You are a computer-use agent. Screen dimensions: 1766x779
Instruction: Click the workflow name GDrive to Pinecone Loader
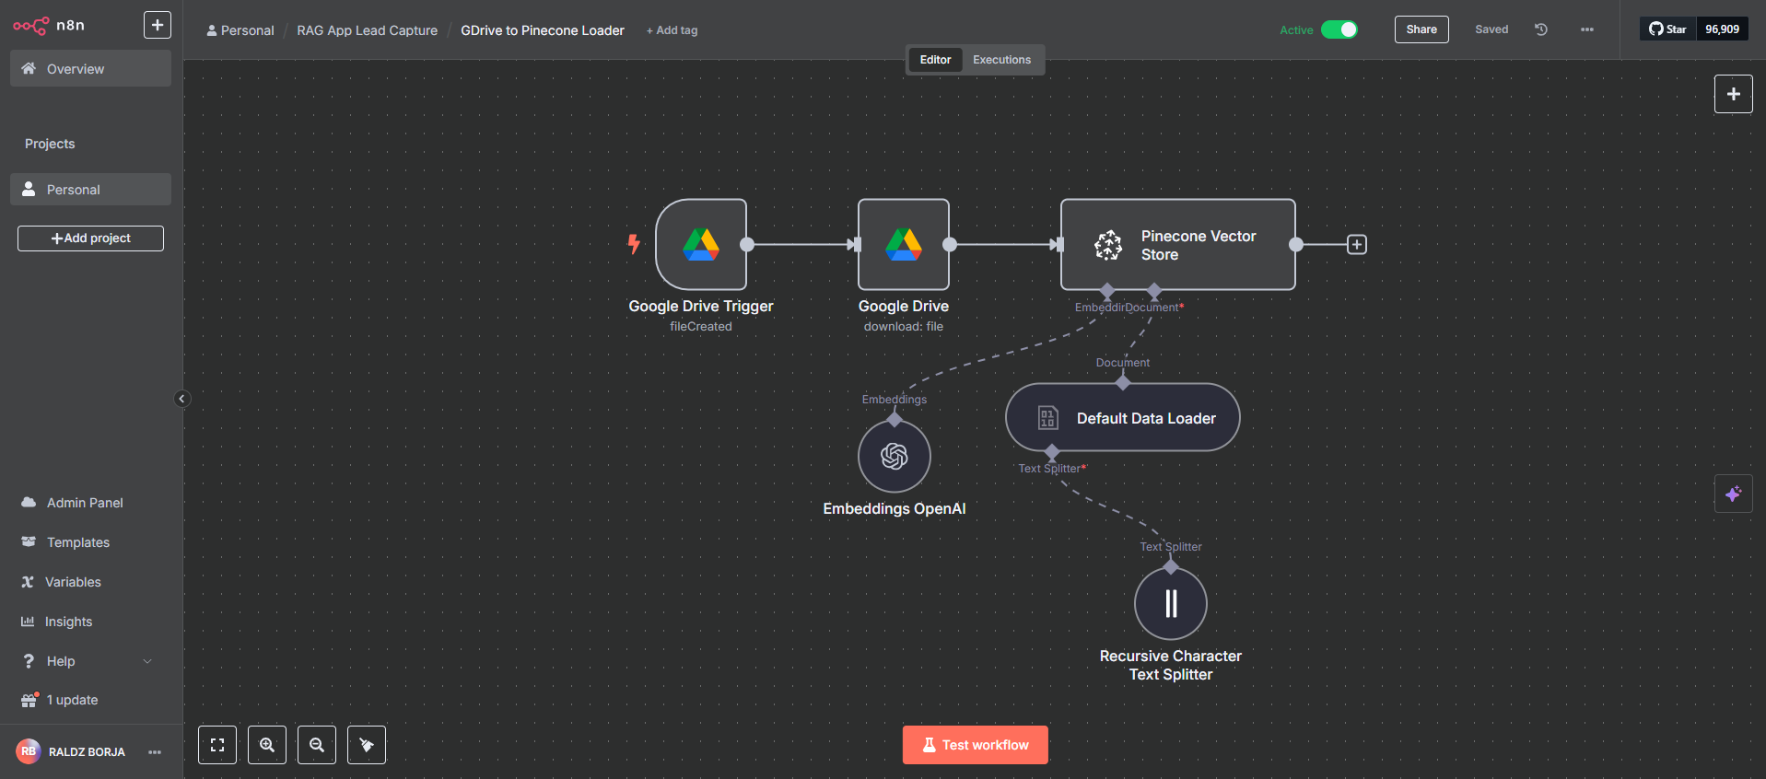(543, 30)
